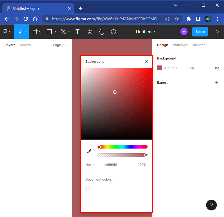The height and width of the screenshot is (217, 224).
Task: Select the Move tool arrow
Action: click(20, 32)
